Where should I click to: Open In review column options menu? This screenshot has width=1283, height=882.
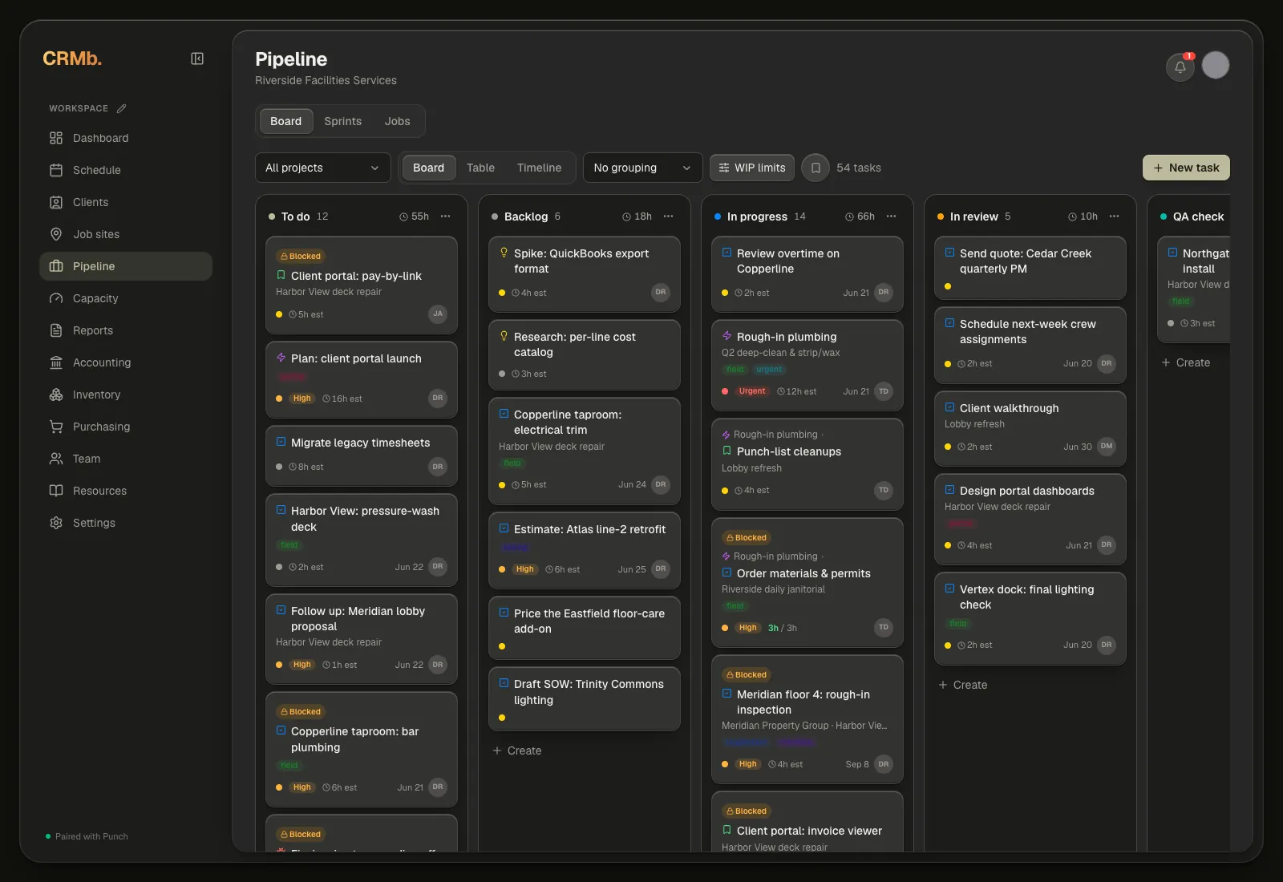coord(1115,216)
